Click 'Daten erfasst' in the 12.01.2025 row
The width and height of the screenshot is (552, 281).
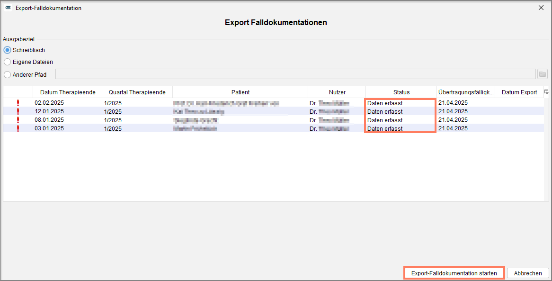pyautogui.click(x=385, y=112)
